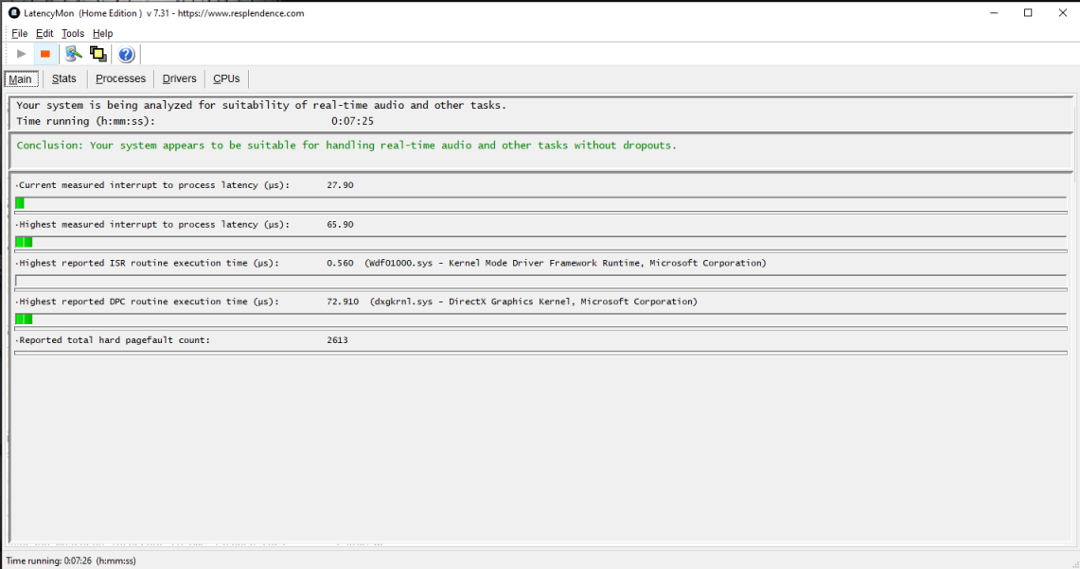Click the current interrupt latency green bar
The height and width of the screenshot is (569, 1080).
20,203
